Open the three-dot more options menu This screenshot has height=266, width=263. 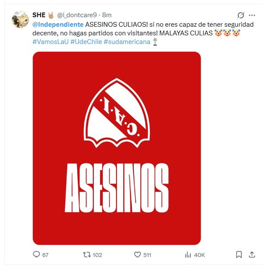click(x=252, y=15)
